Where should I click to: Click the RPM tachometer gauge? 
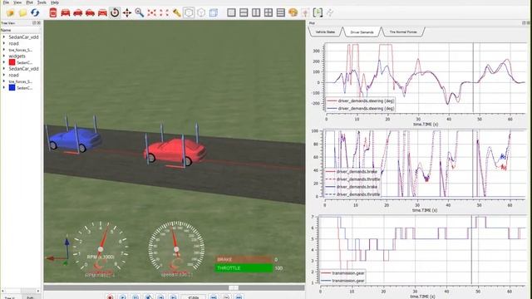(101, 249)
